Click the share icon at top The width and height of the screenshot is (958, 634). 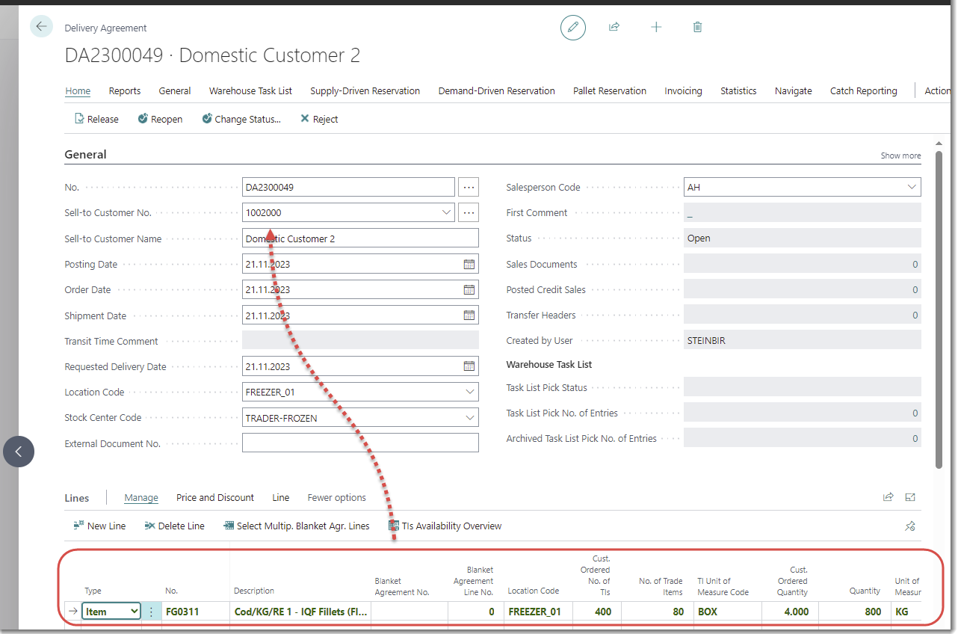[x=614, y=28]
